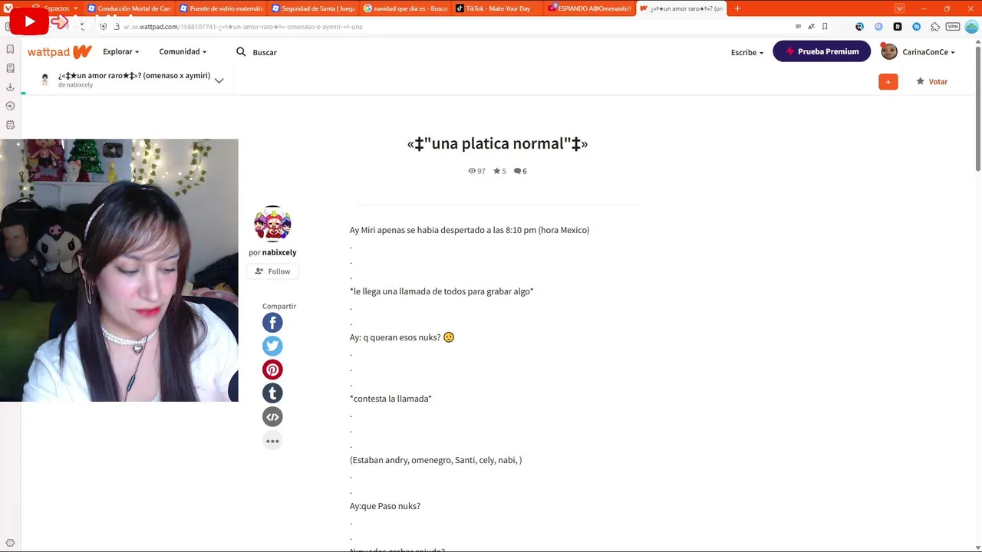Click the Wattpad logo

[x=60, y=52]
